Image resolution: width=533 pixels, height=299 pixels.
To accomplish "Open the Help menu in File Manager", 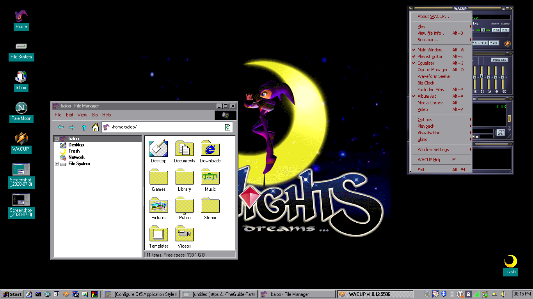I will point(107,115).
